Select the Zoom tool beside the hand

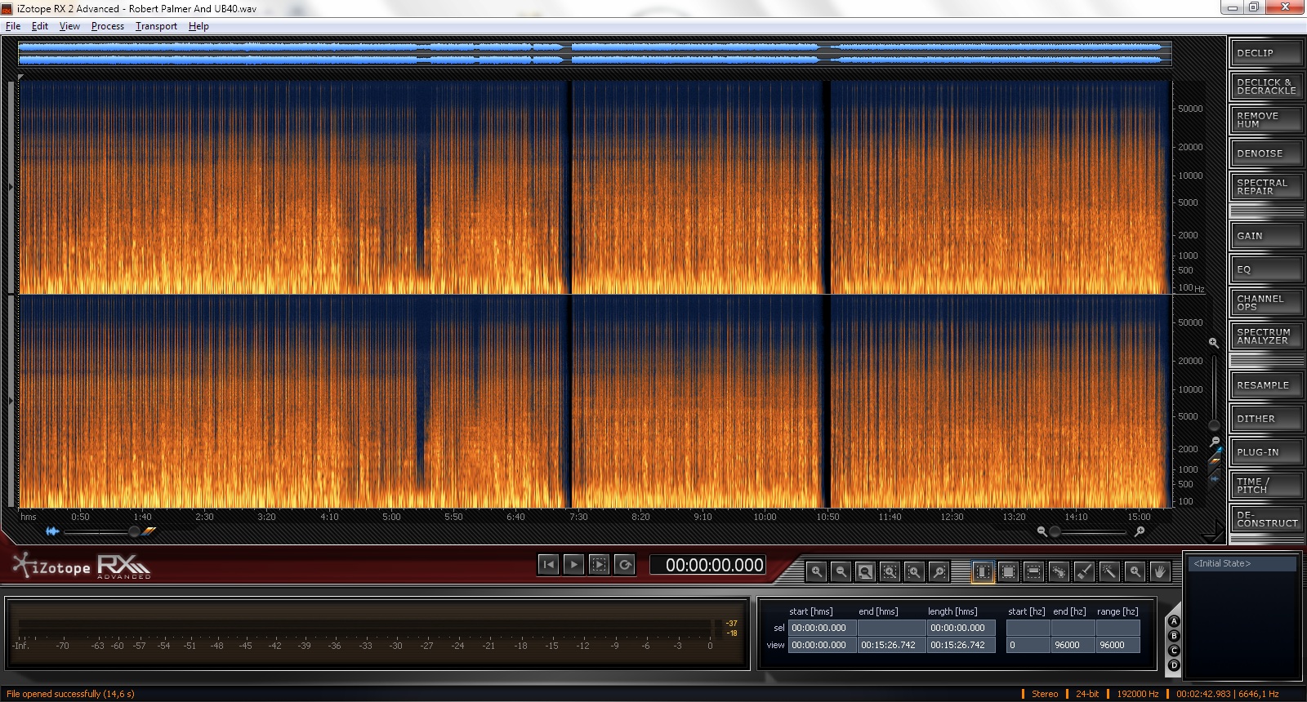click(1135, 572)
